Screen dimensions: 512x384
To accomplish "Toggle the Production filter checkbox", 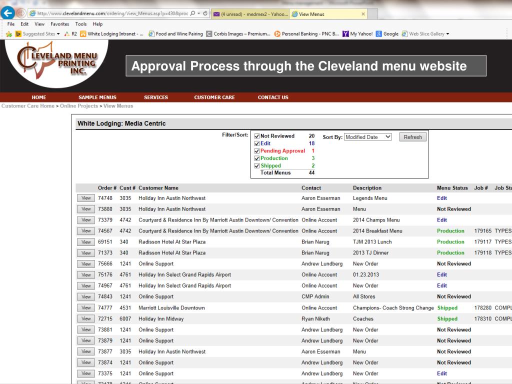I will [257, 158].
